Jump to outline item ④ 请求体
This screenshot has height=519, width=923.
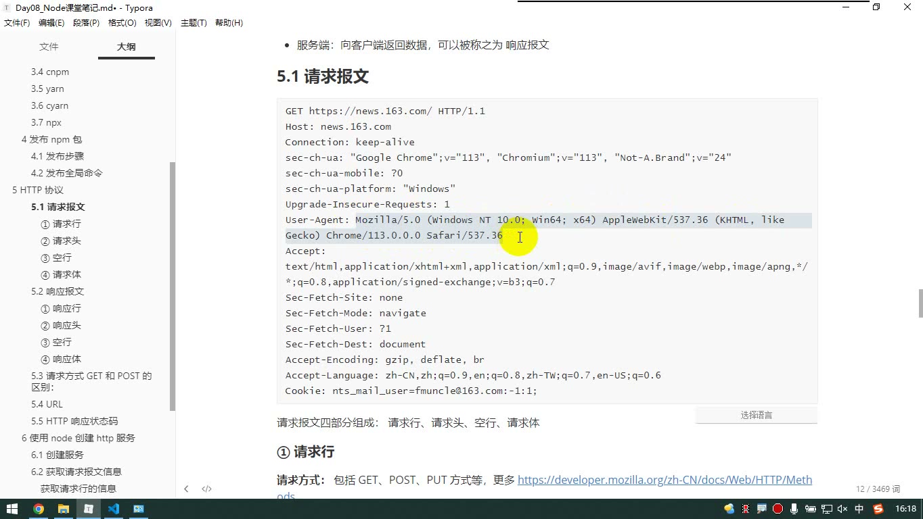tap(61, 274)
